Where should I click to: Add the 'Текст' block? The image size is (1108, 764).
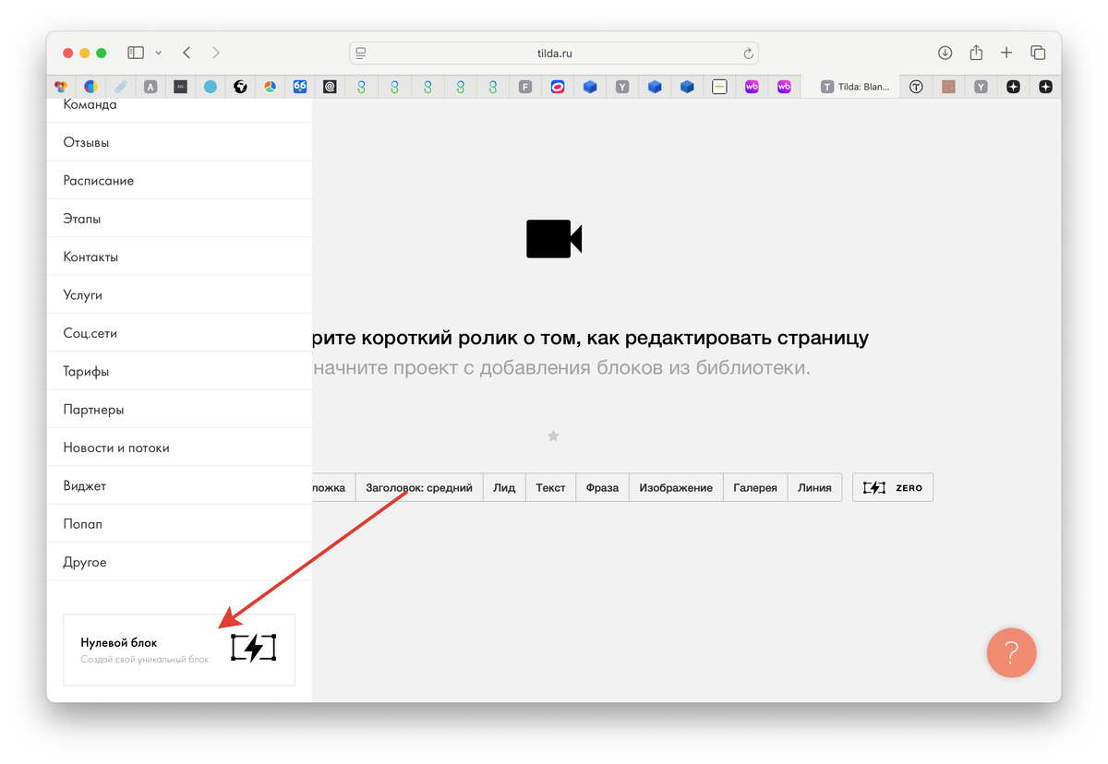point(551,487)
